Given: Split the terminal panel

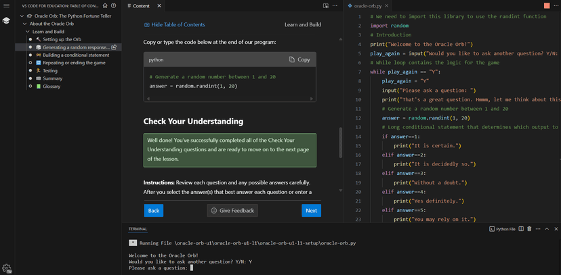Looking at the screenshot, I should point(521,229).
